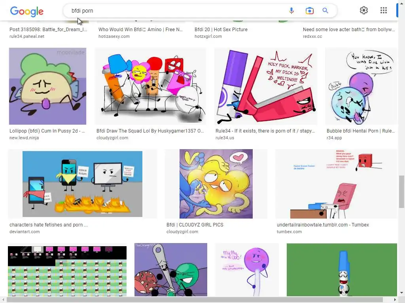This screenshot has height=303, width=405.
Task: Open the settings gear menu
Action: [x=364, y=10]
